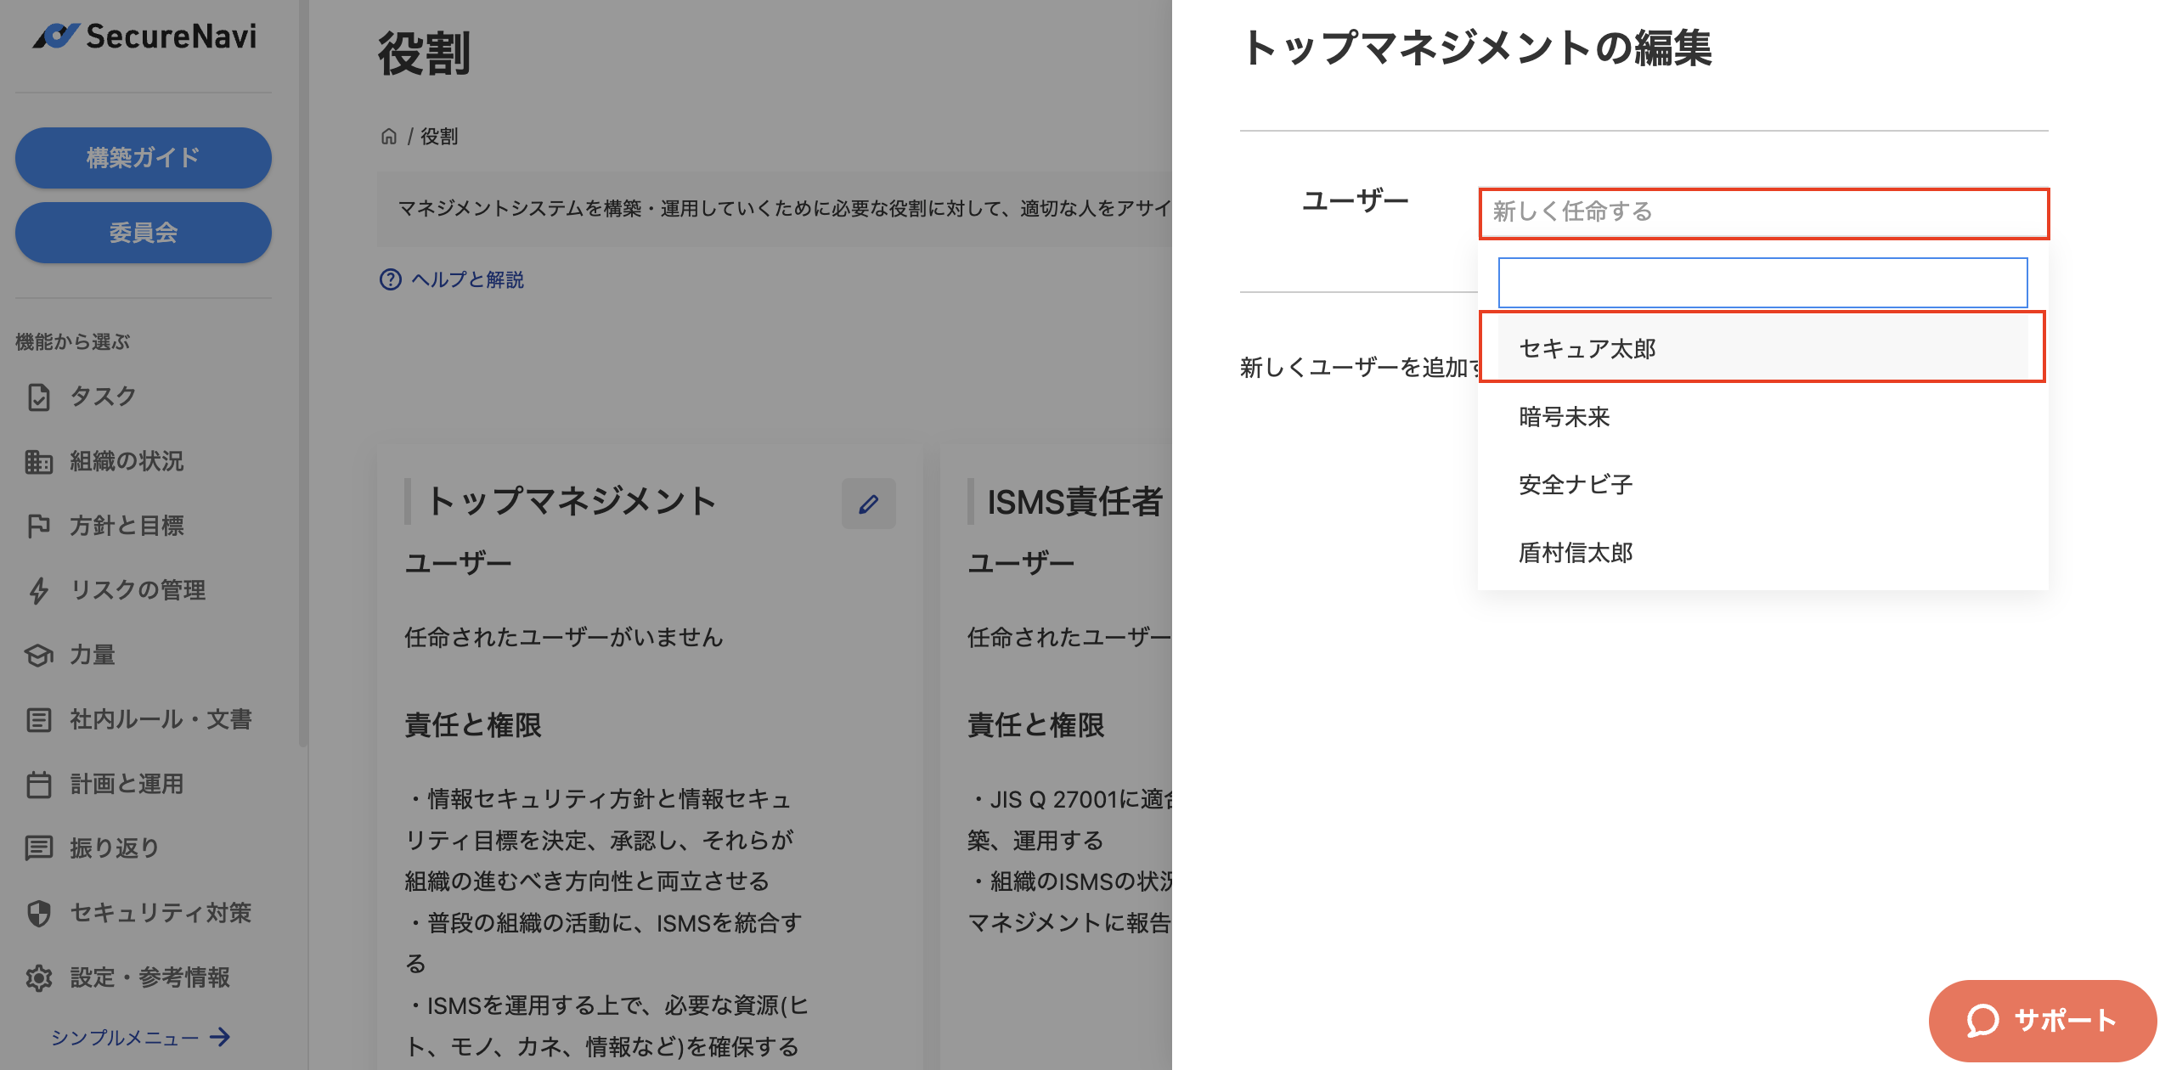The image size is (2171, 1070).
Task: Open ヘルプと解説 link
Action: 467,279
